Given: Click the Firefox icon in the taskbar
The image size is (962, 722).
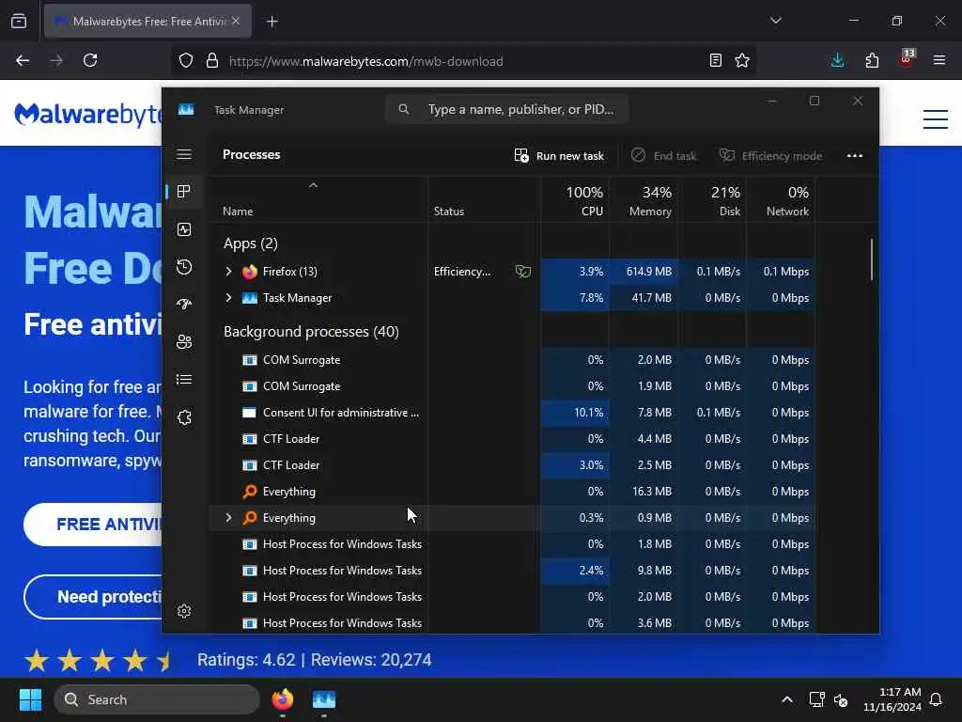Looking at the screenshot, I should 283,699.
